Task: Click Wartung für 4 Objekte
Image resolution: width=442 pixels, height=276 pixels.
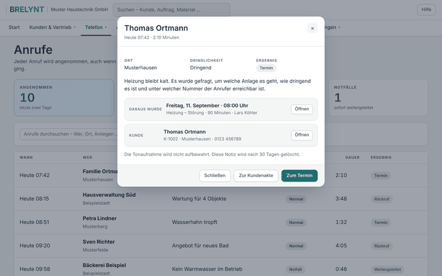Action: [199, 199]
